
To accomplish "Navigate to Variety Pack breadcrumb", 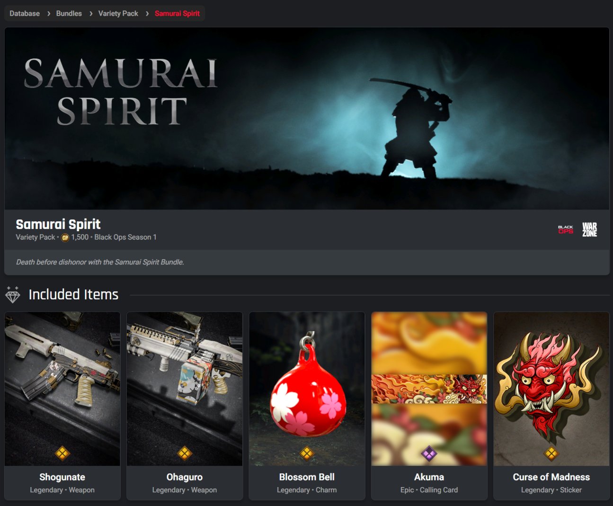I will pyautogui.click(x=118, y=13).
